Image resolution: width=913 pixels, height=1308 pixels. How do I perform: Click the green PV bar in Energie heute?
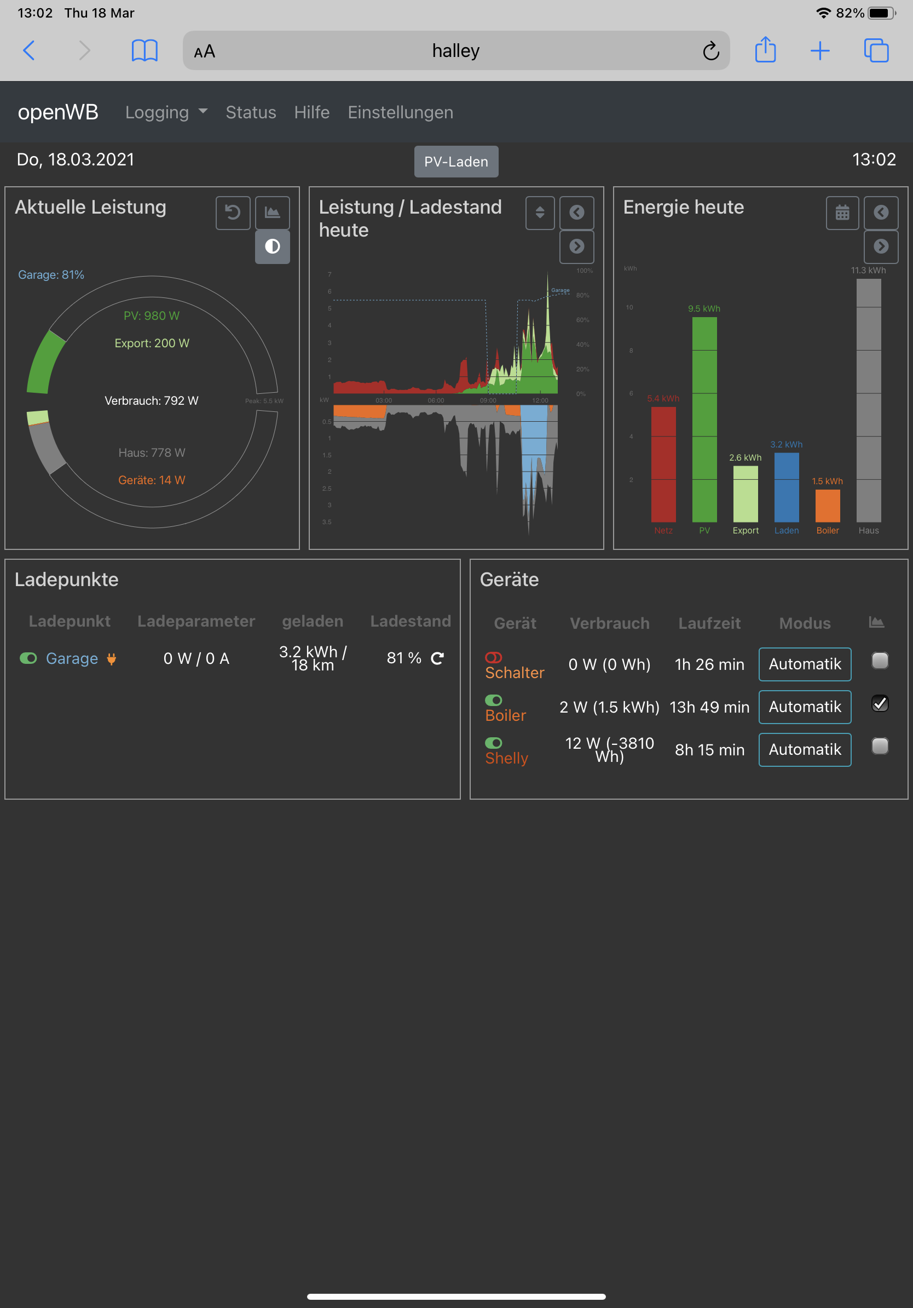coord(704,418)
